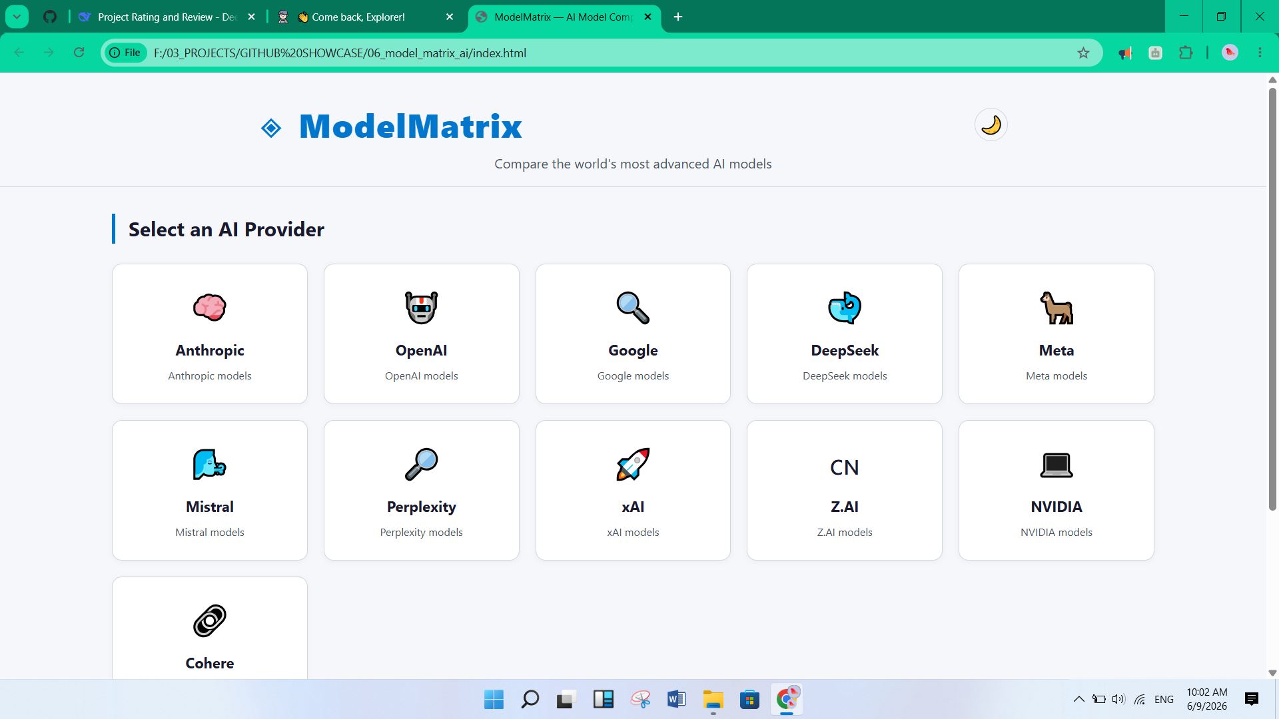Click the Google models caption
Image resolution: width=1279 pixels, height=719 pixels.
pyautogui.click(x=632, y=376)
